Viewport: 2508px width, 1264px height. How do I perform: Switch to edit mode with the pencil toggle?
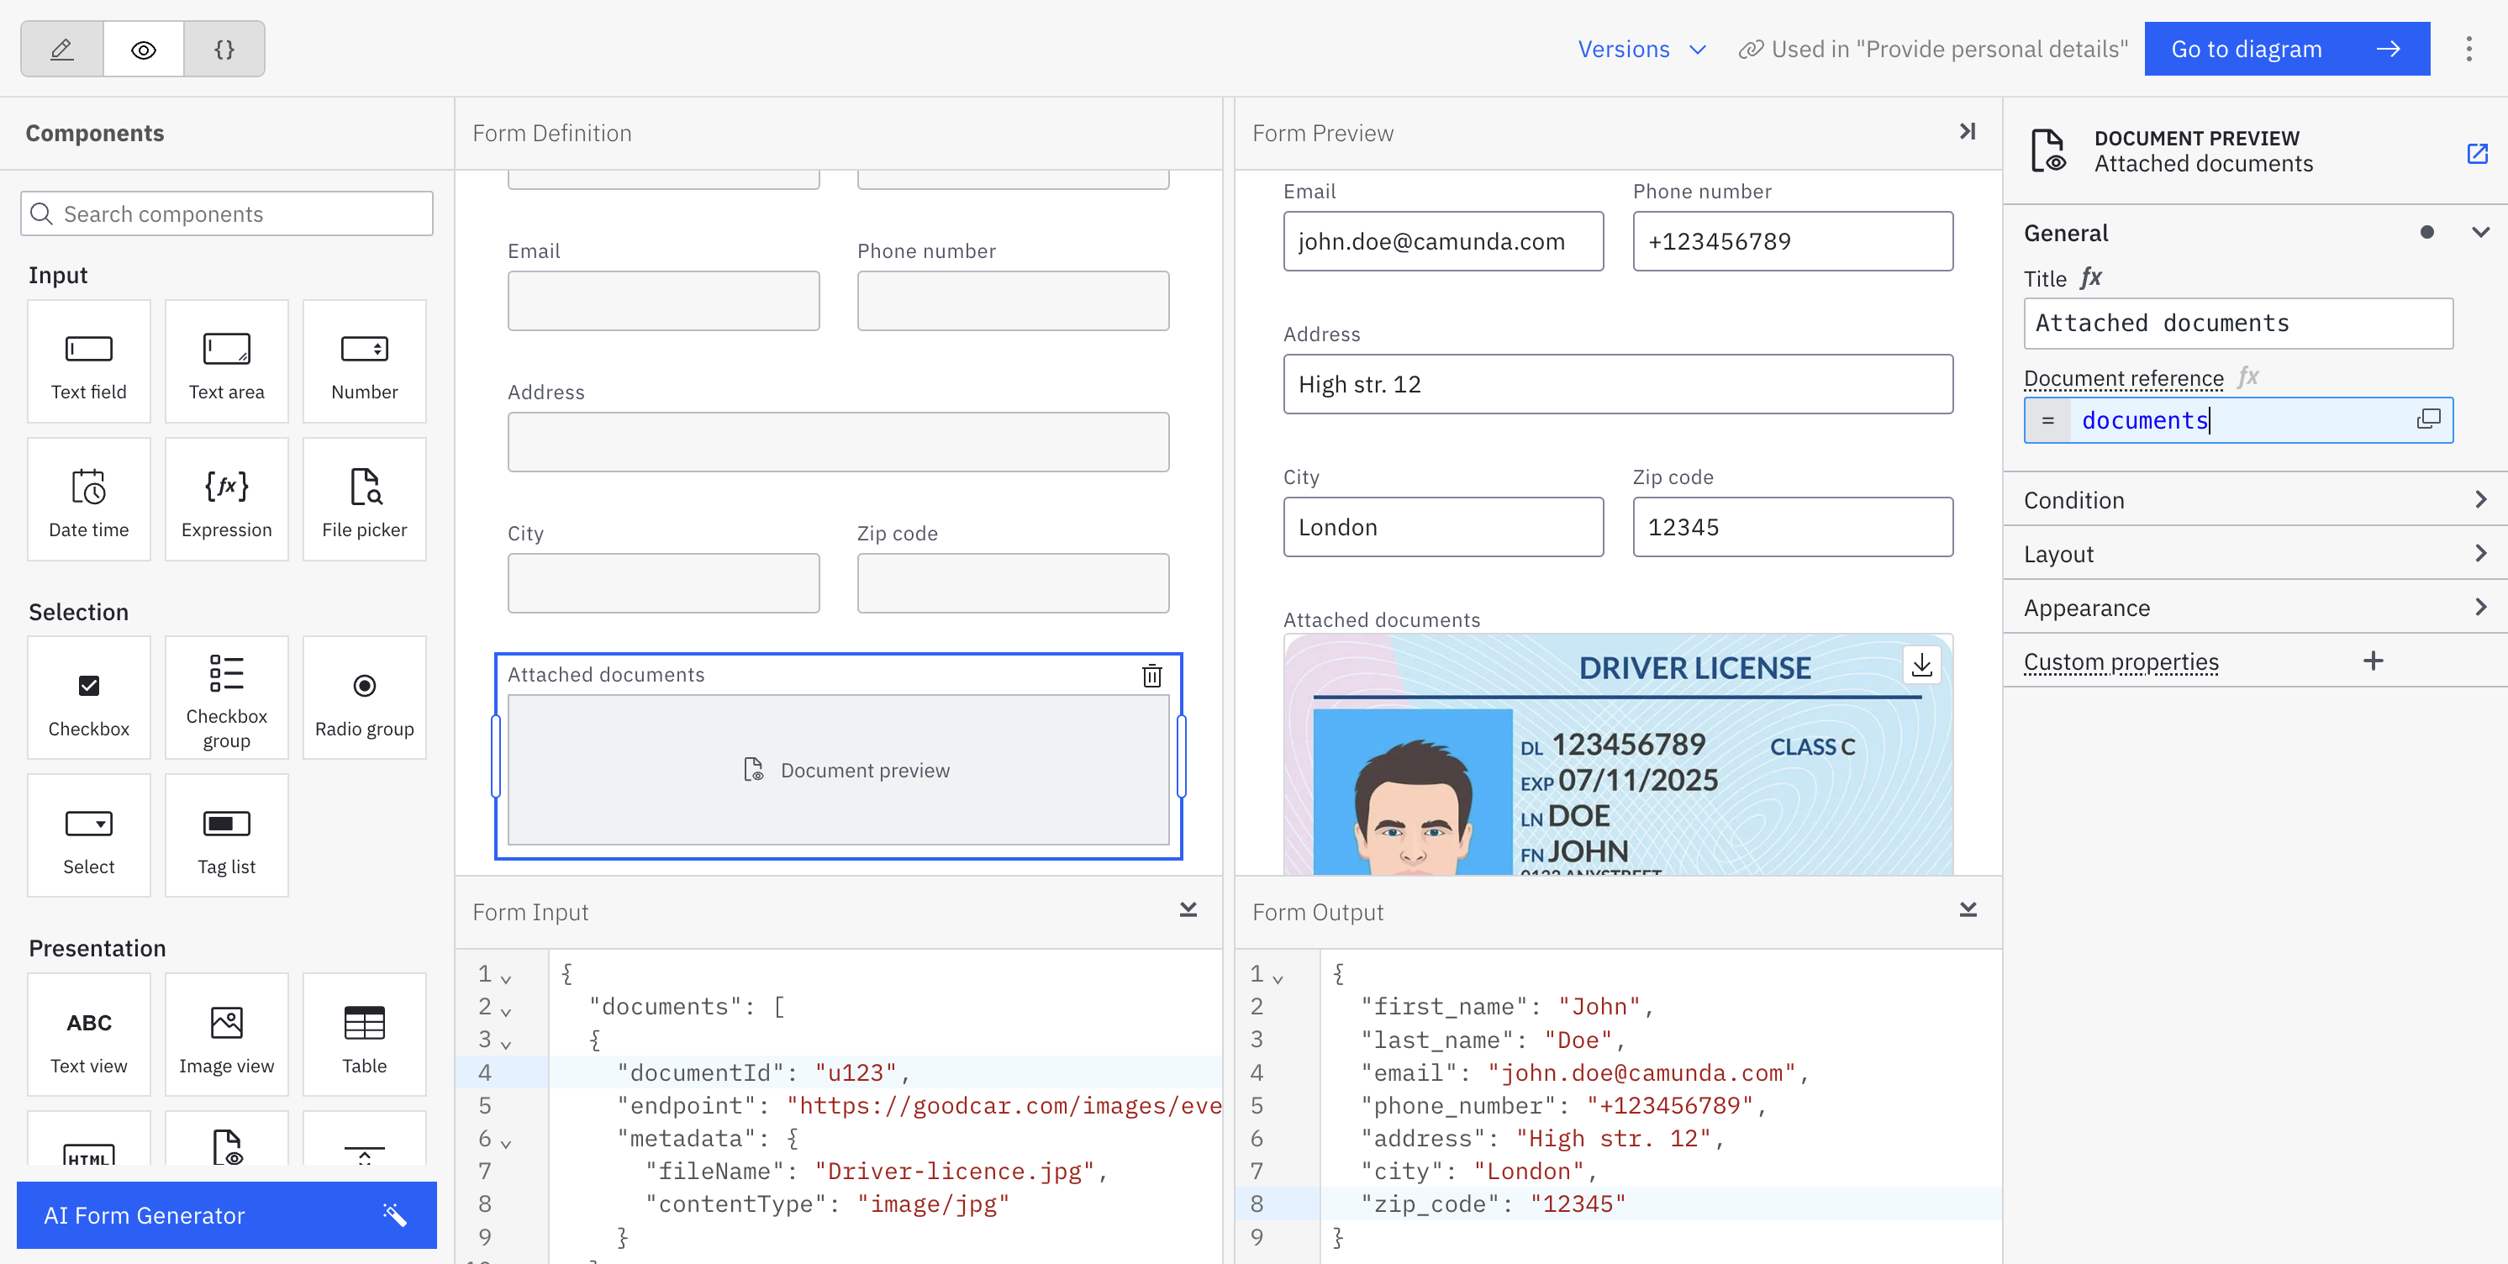61,48
